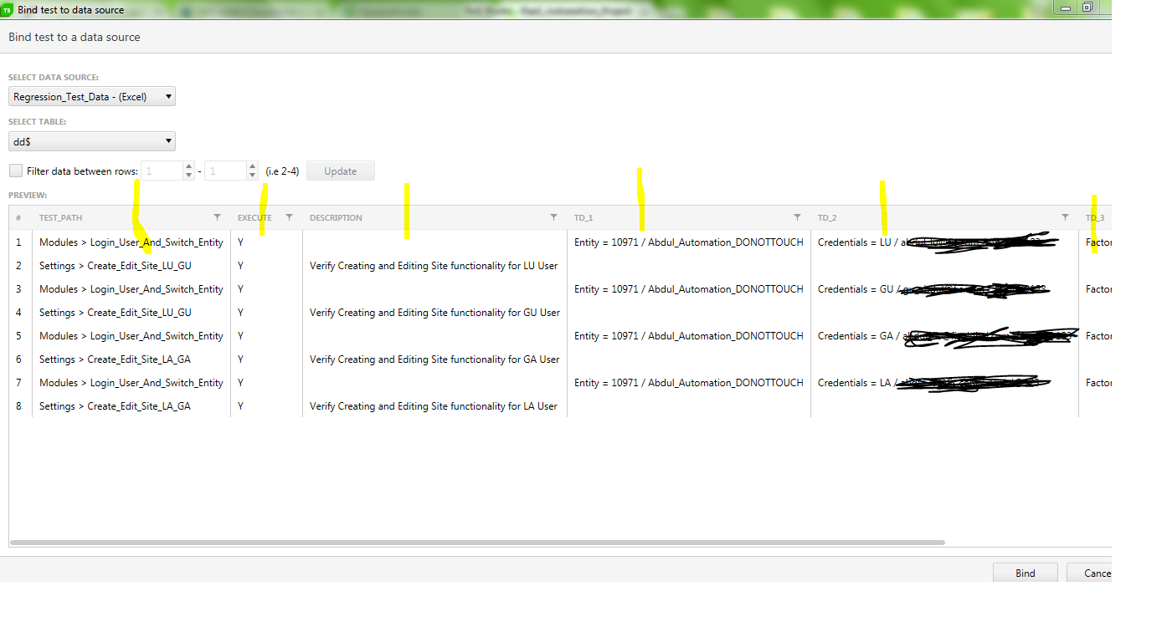Expand the Select Table dropdown

[x=92, y=142]
